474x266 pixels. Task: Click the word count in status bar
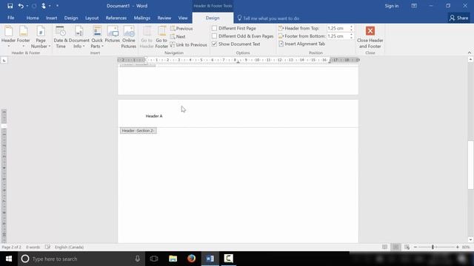pyautogui.click(x=33, y=247)
